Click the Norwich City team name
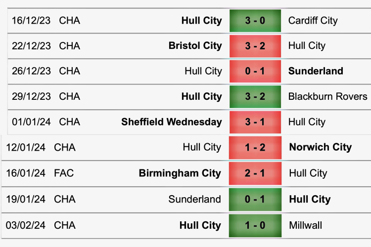Viewport: 371px width, 247px height. point(320,147)
